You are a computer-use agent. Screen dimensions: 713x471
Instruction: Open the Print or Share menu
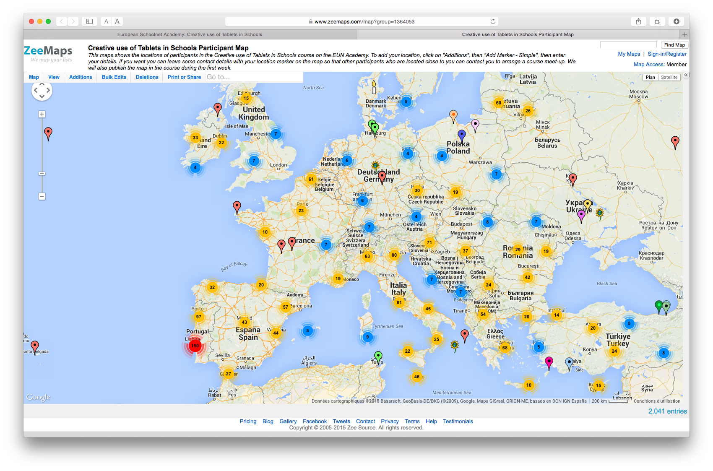click(184, 77)
